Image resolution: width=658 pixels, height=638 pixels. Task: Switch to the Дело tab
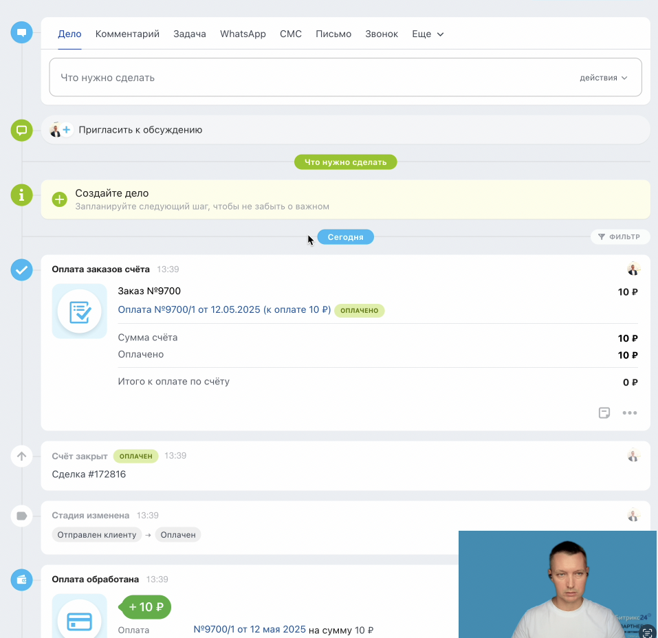coord(69,34)
